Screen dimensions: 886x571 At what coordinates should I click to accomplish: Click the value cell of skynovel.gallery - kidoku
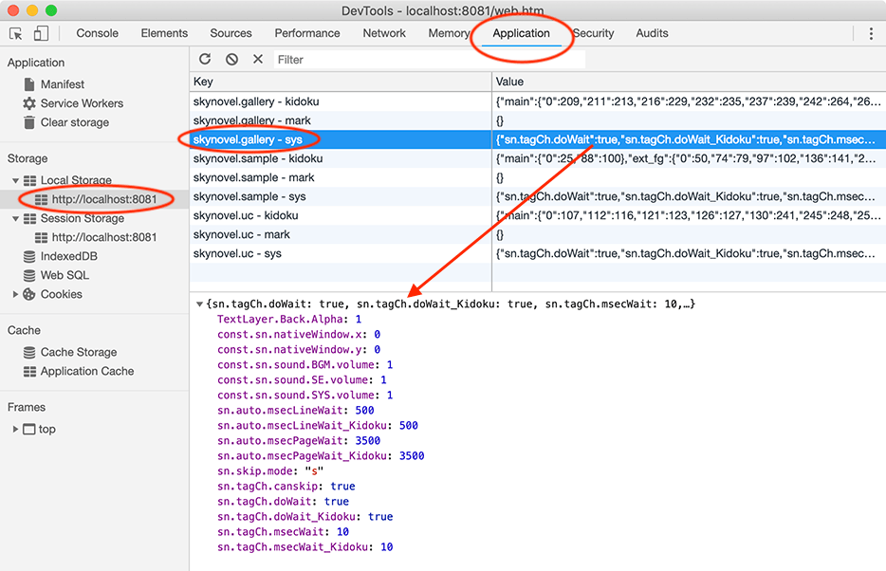coord(689,101)
